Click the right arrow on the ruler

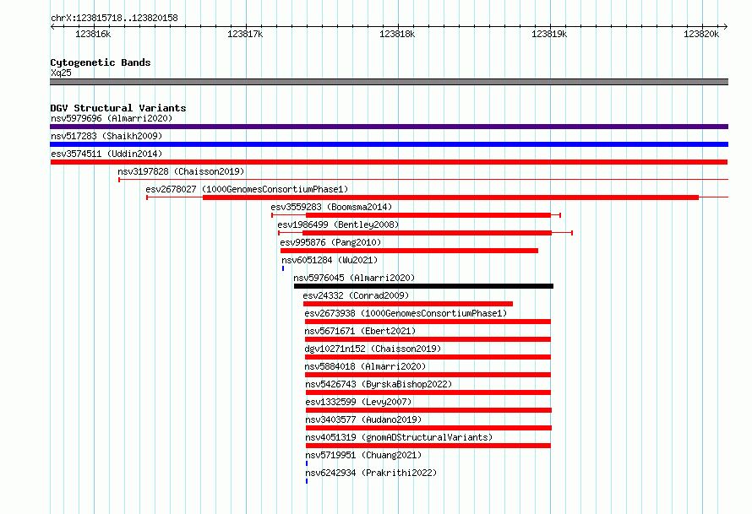pos(726,26)
